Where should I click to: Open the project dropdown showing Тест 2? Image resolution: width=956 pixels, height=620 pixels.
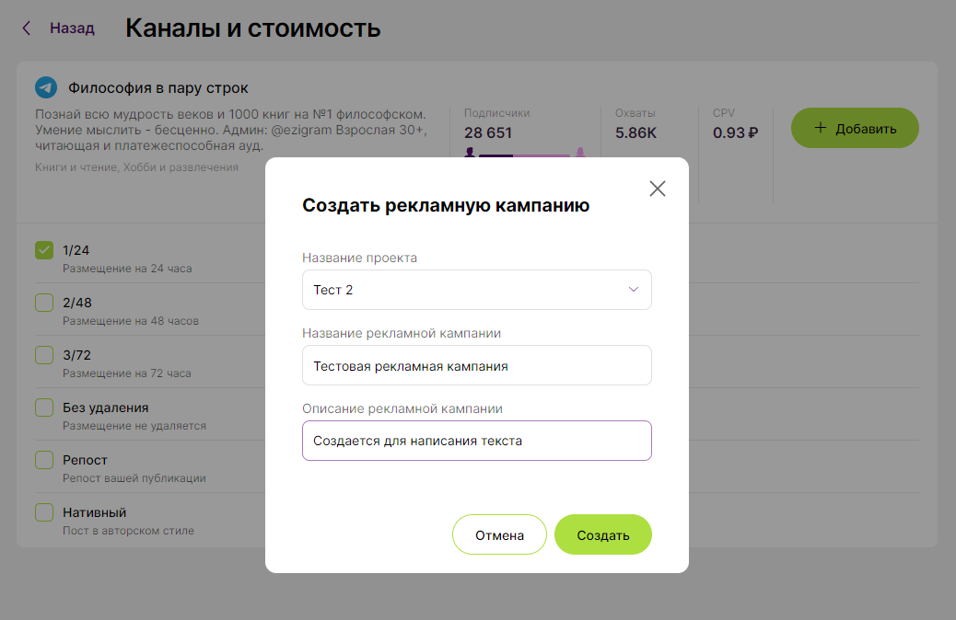click(476, 289)
